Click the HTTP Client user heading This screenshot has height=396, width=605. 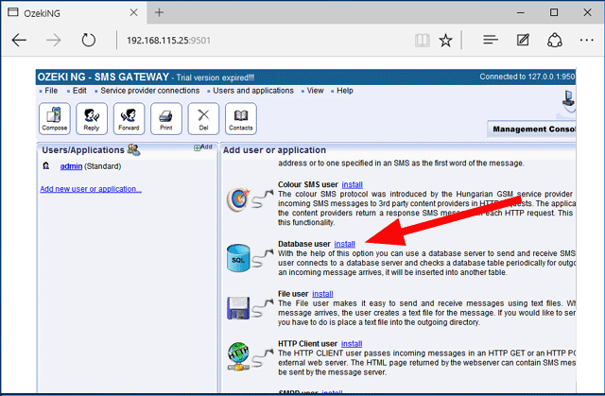point(307,344)
